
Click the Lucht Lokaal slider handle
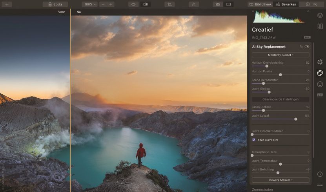(x=295, y=119)
